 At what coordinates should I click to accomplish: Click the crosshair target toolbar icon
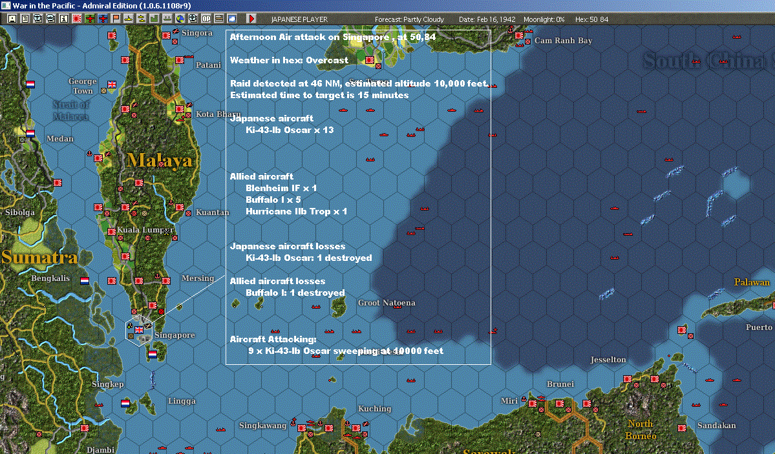(193, 19)
